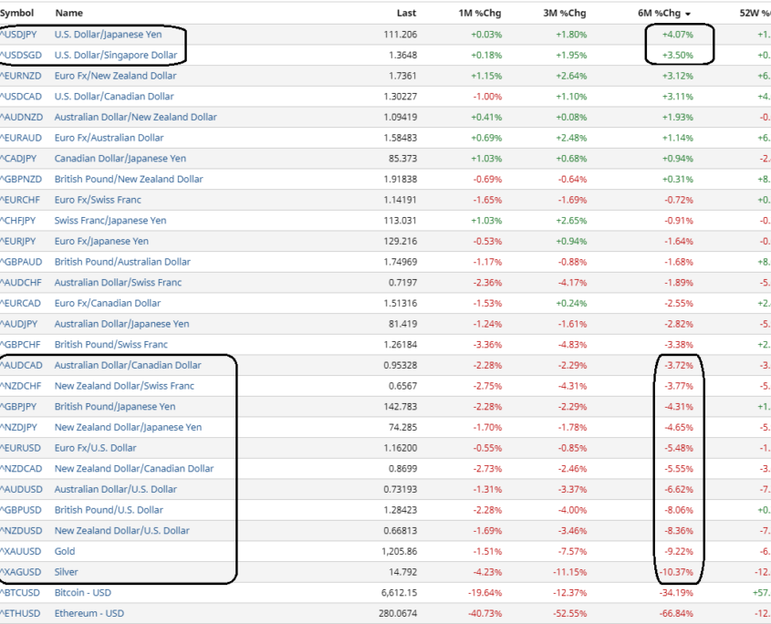
Task: Click the sort arrow beside 6M %Chg
Action: point(688,14)
